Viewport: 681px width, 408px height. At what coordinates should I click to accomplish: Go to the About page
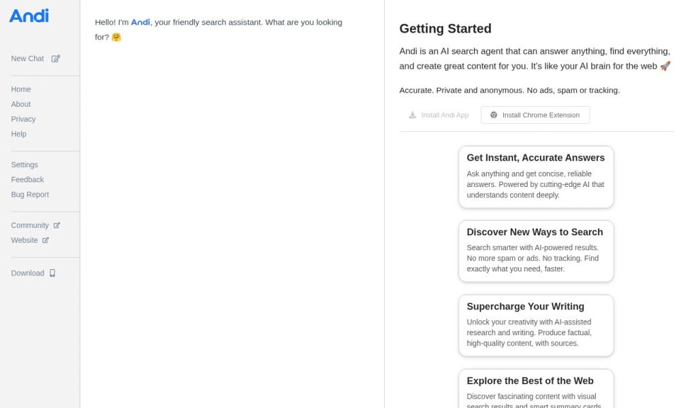tap(21, 105)
